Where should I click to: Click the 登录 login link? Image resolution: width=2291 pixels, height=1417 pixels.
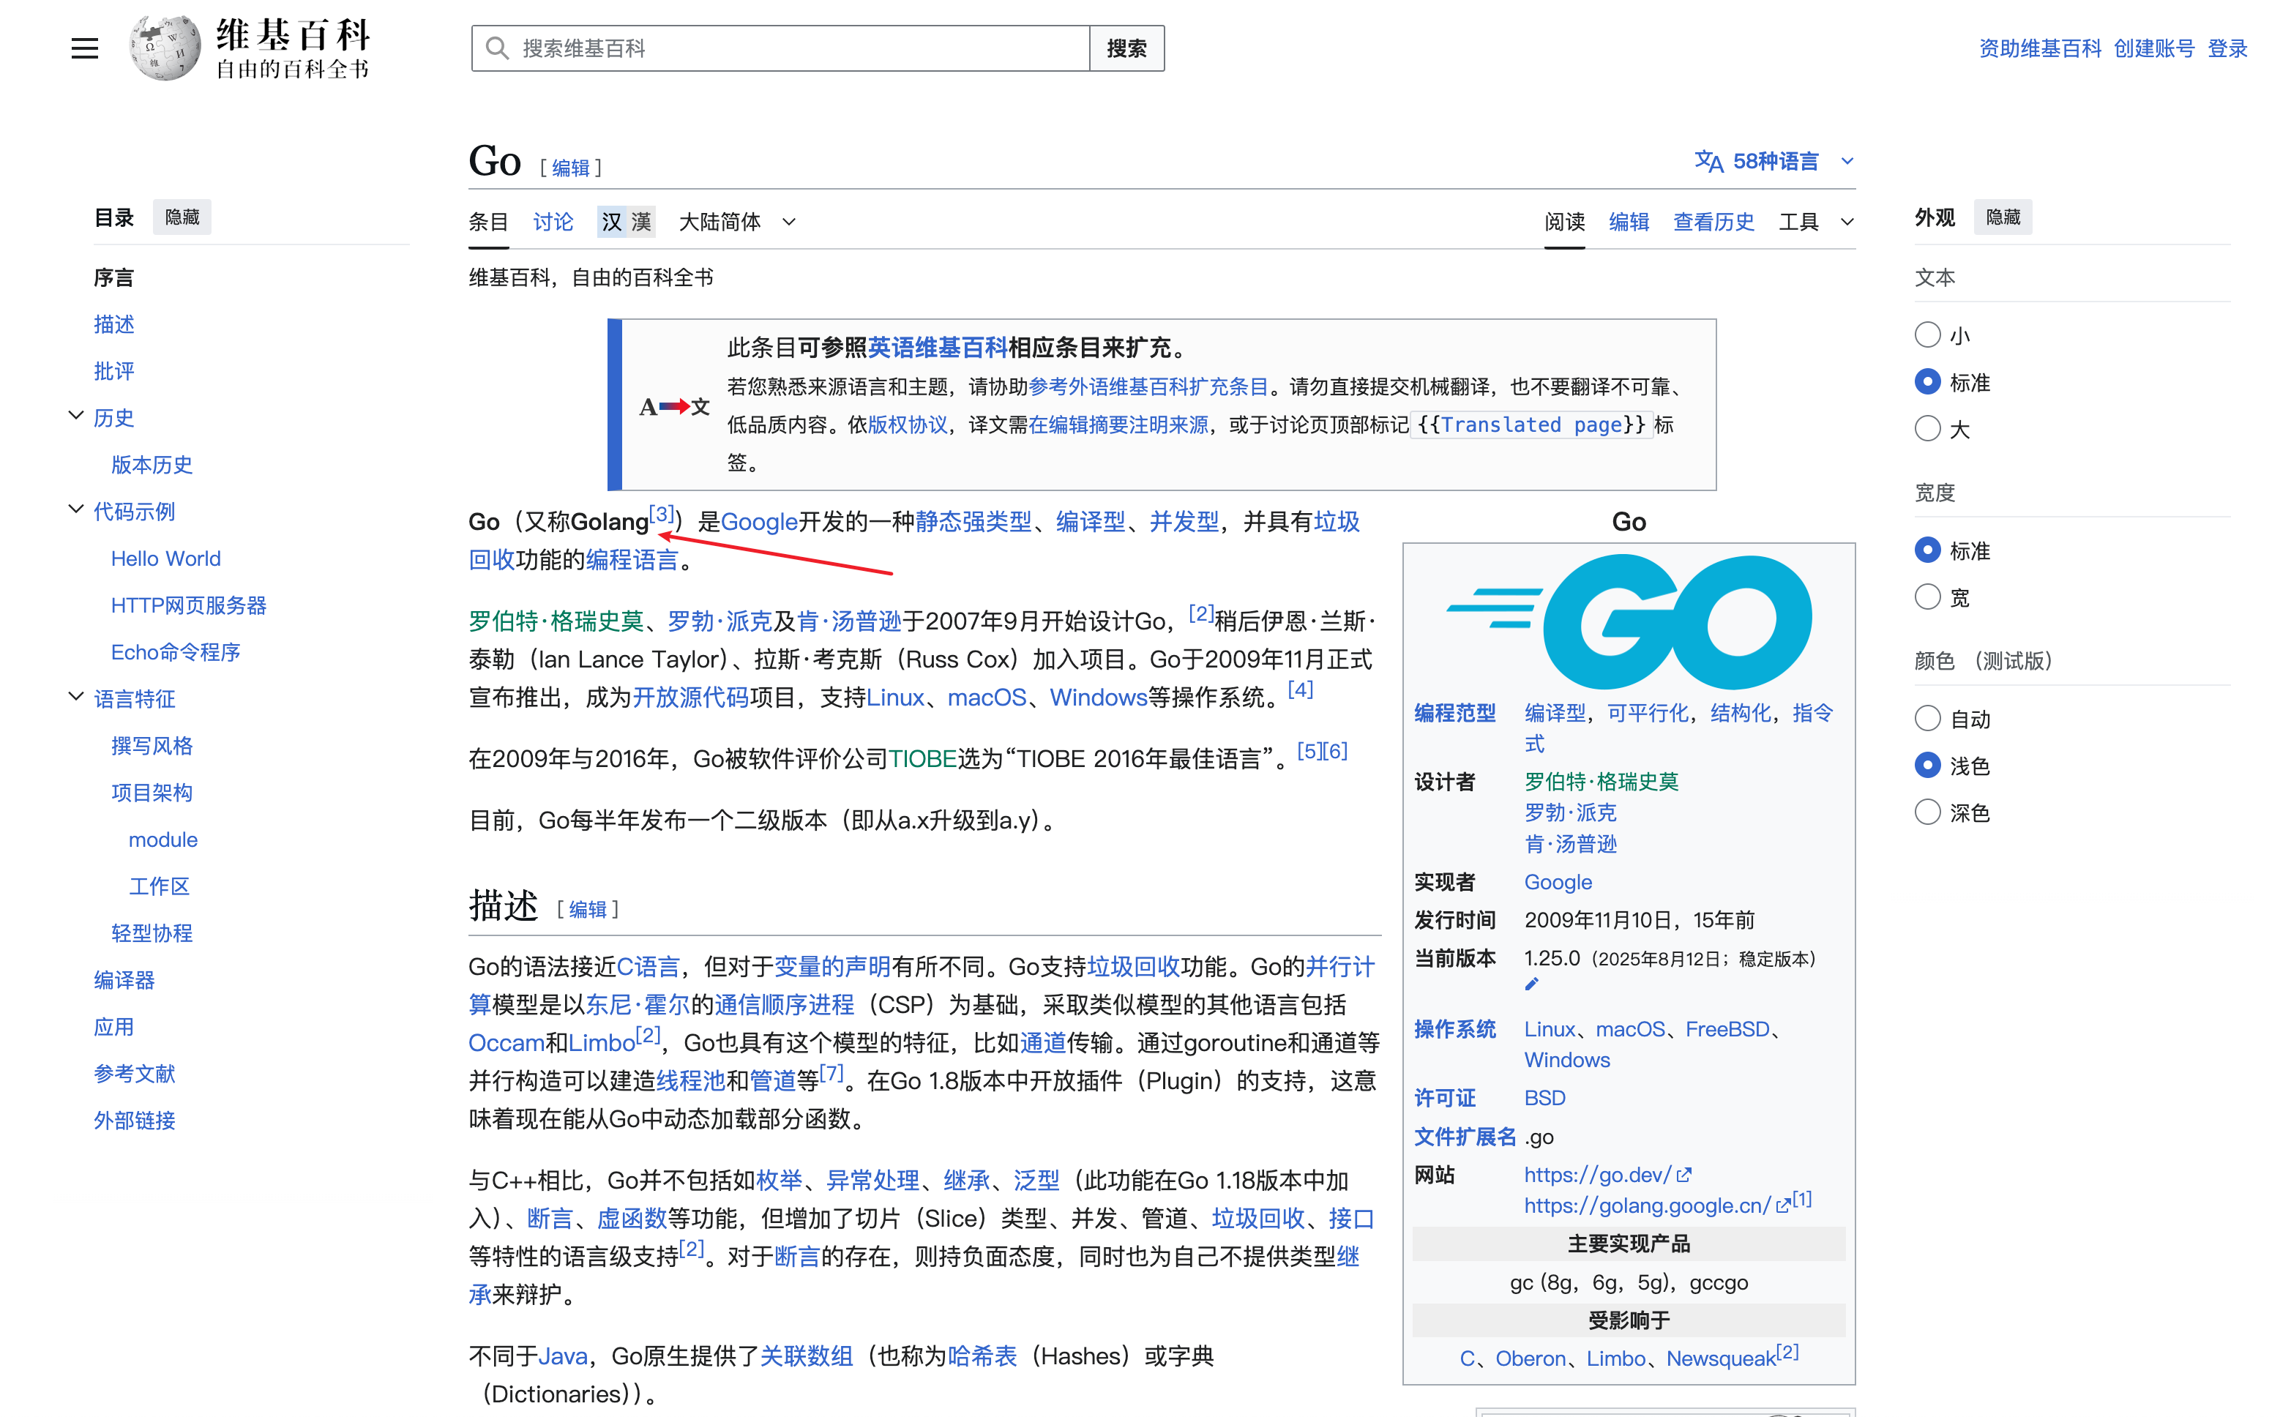click(2227, 49)
